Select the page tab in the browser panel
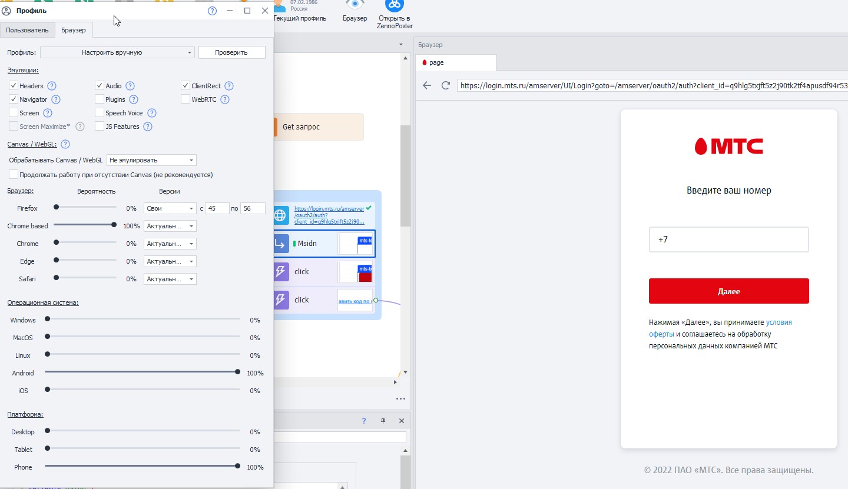 pos(456,62)
